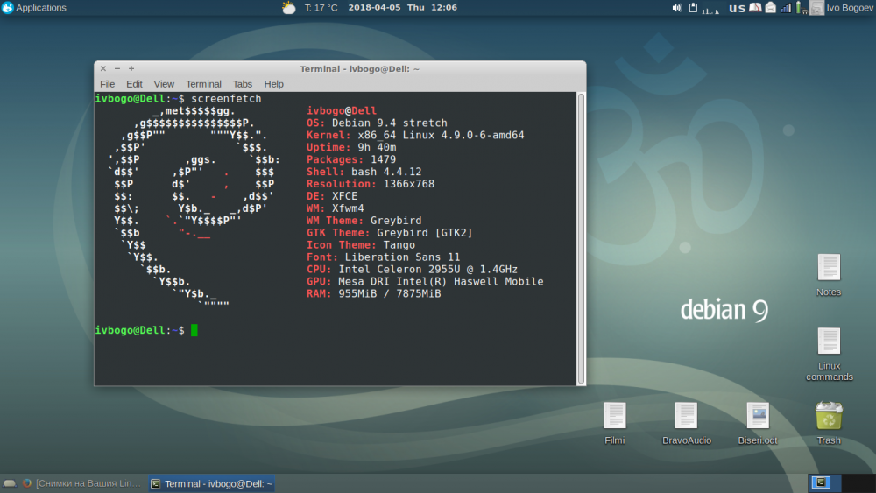
Task: Select the active workspace in pager
Action: tap(824, 482)
